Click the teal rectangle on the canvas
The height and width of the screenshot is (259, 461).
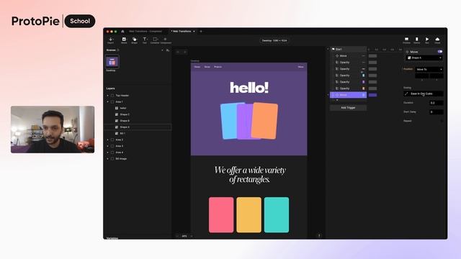(277, 215)
